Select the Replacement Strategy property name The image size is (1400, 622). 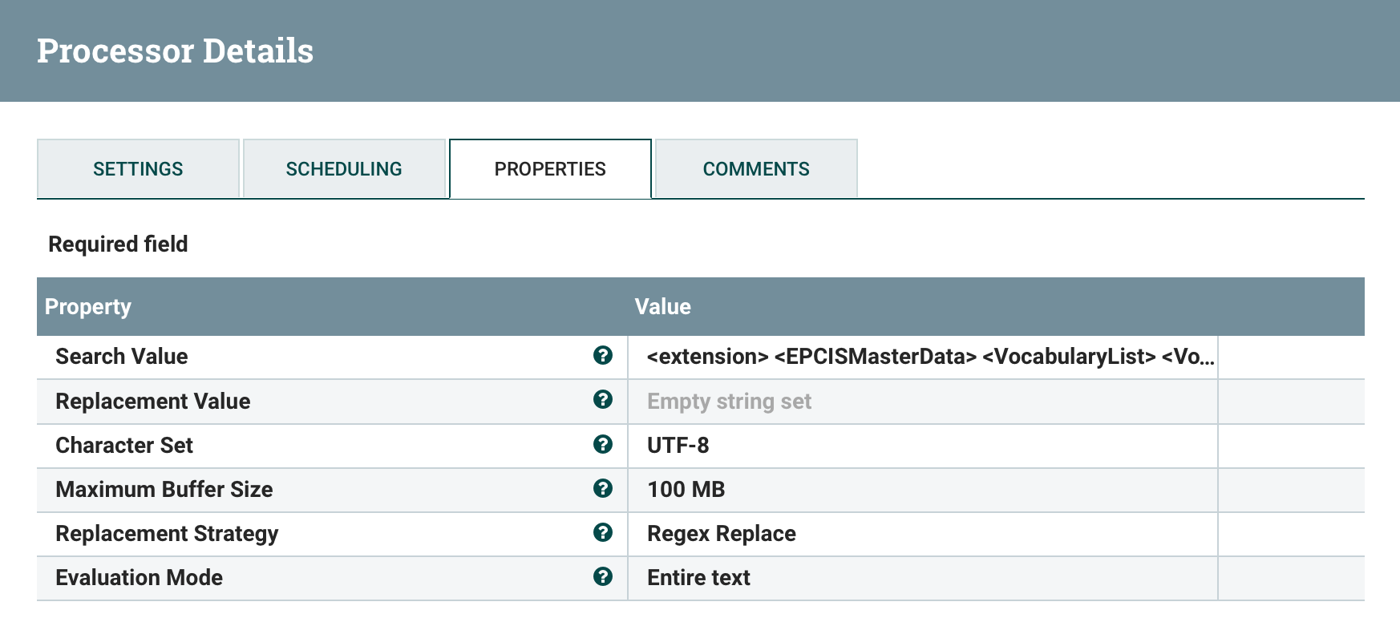coord(167,534)
